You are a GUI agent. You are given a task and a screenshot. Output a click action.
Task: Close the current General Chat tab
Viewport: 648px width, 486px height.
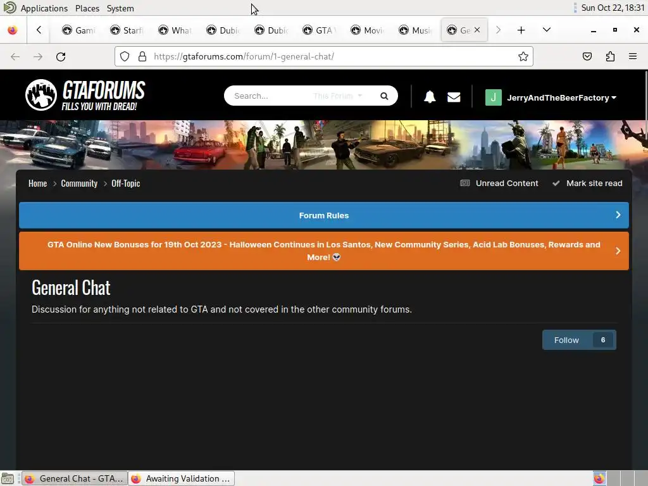477,30
